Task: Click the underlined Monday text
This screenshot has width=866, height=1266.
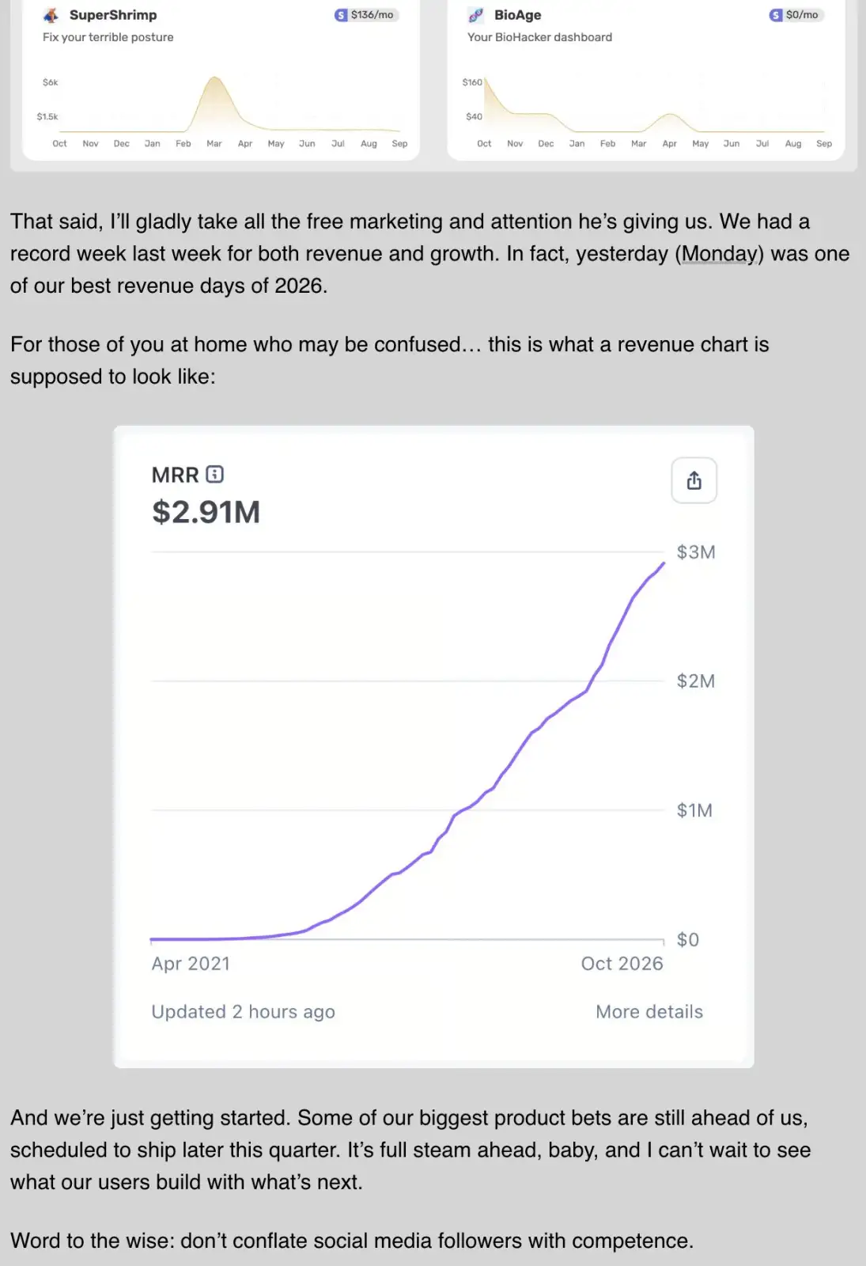Action: pos(719,253)
